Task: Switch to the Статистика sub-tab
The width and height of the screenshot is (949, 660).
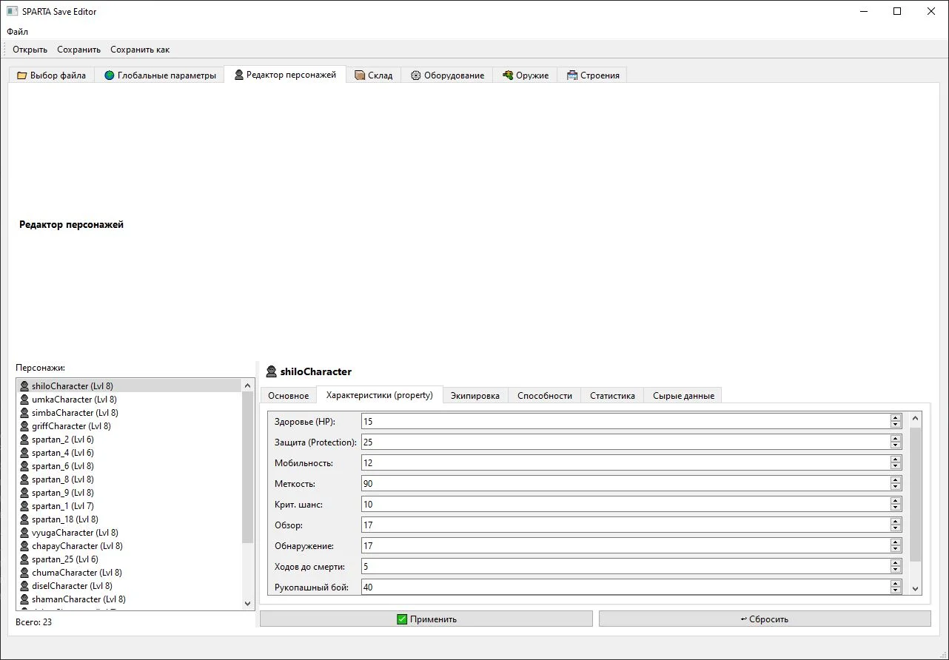Action: coord(612,395)
